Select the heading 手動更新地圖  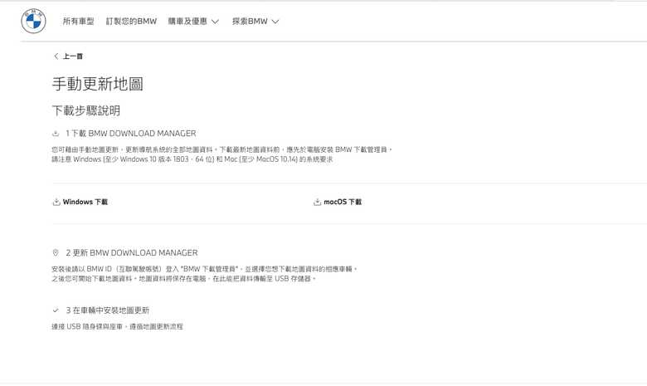[x=97, y=84]
